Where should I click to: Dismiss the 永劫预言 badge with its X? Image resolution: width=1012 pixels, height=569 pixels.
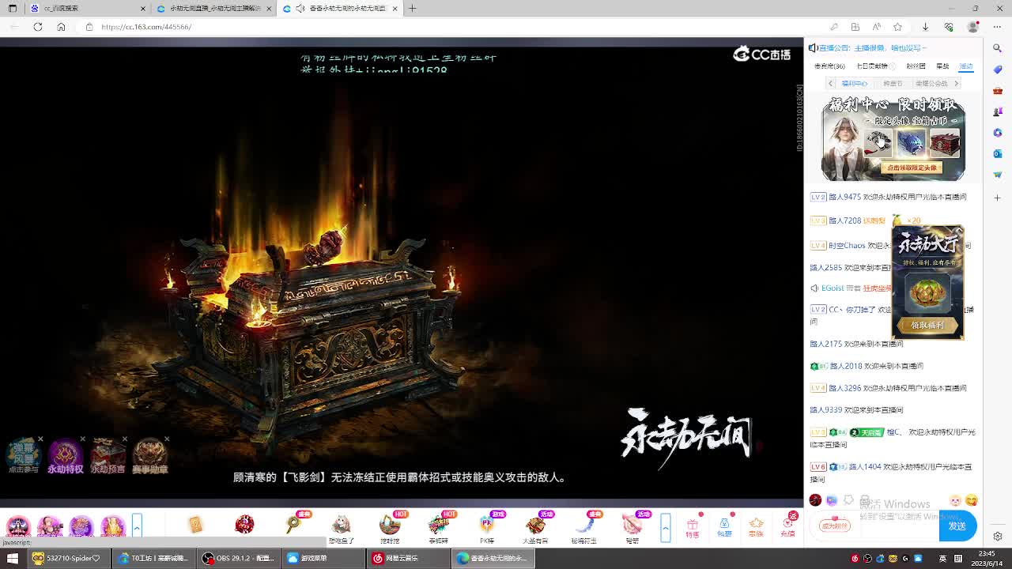(x=124, y=439)
